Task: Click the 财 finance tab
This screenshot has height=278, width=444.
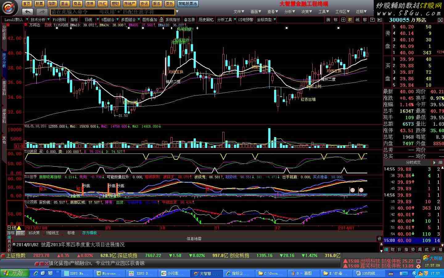Action: click(x=393, y=249)
